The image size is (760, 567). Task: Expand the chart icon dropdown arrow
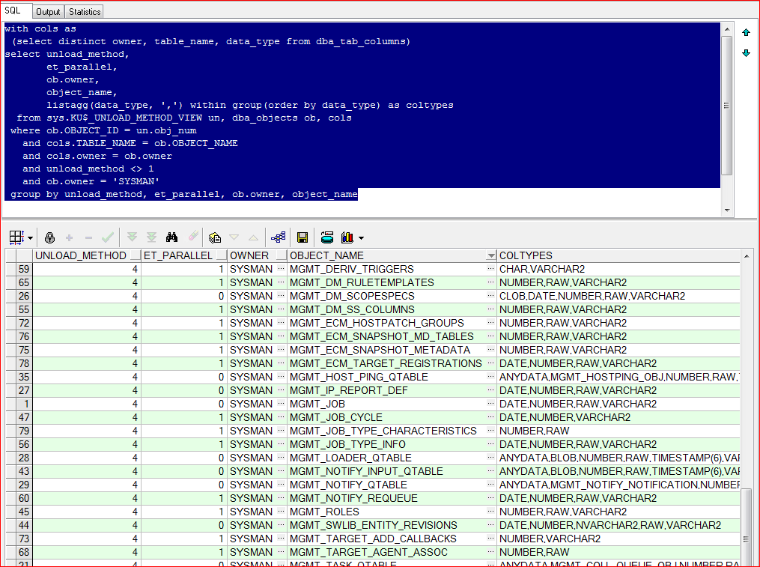tap(361, 238)
